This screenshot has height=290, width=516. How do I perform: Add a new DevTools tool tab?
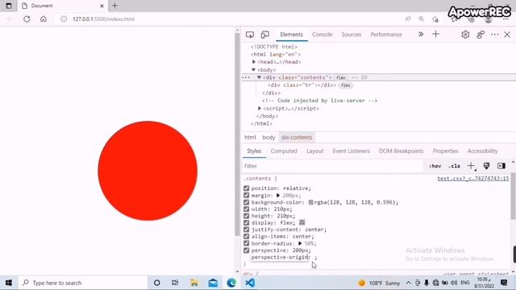pos(435,34)
